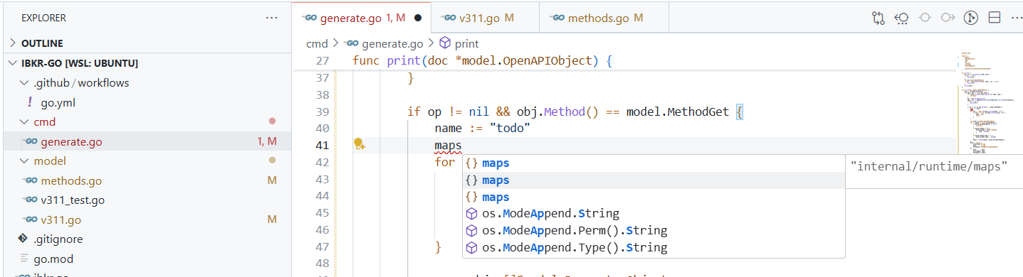This screenshot has width=1023, height=277.
Task: Open editor More Actions ellipsis
Action: pyautogui.click(x=1016, y=18)
